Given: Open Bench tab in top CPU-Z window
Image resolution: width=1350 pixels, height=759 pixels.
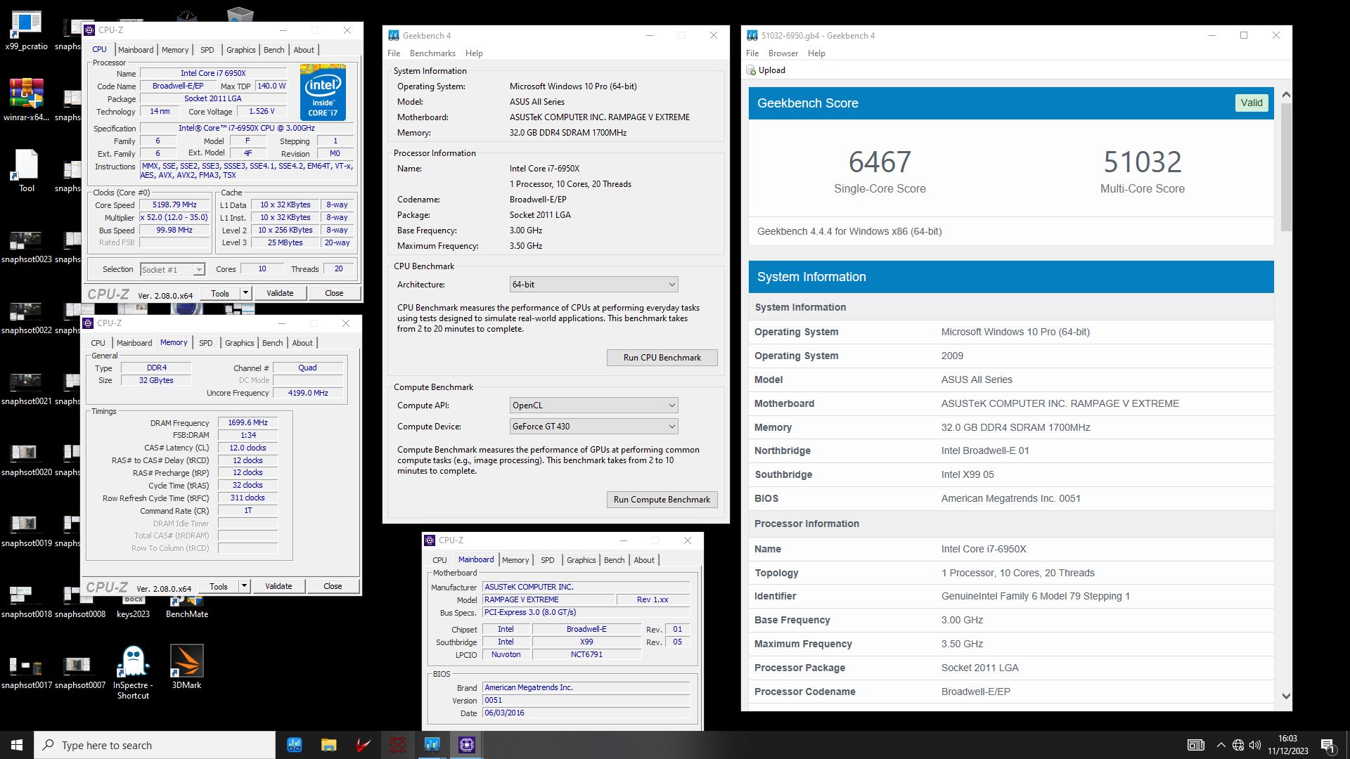Looking at the screenshot, I should [x=274, y=50].
